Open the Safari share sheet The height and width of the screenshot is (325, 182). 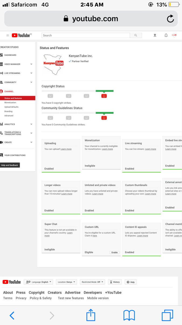91,315
